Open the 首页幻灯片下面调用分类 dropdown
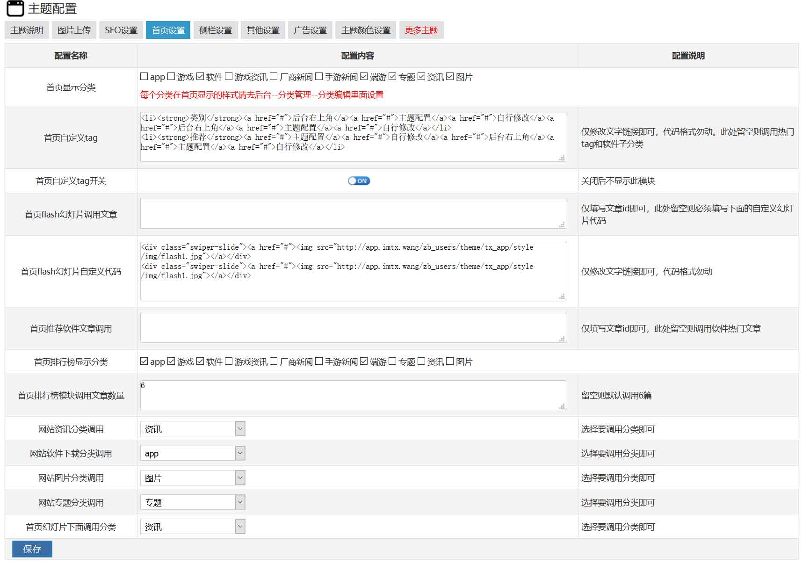This screenshot has width=802, height=564. (193, 527)
